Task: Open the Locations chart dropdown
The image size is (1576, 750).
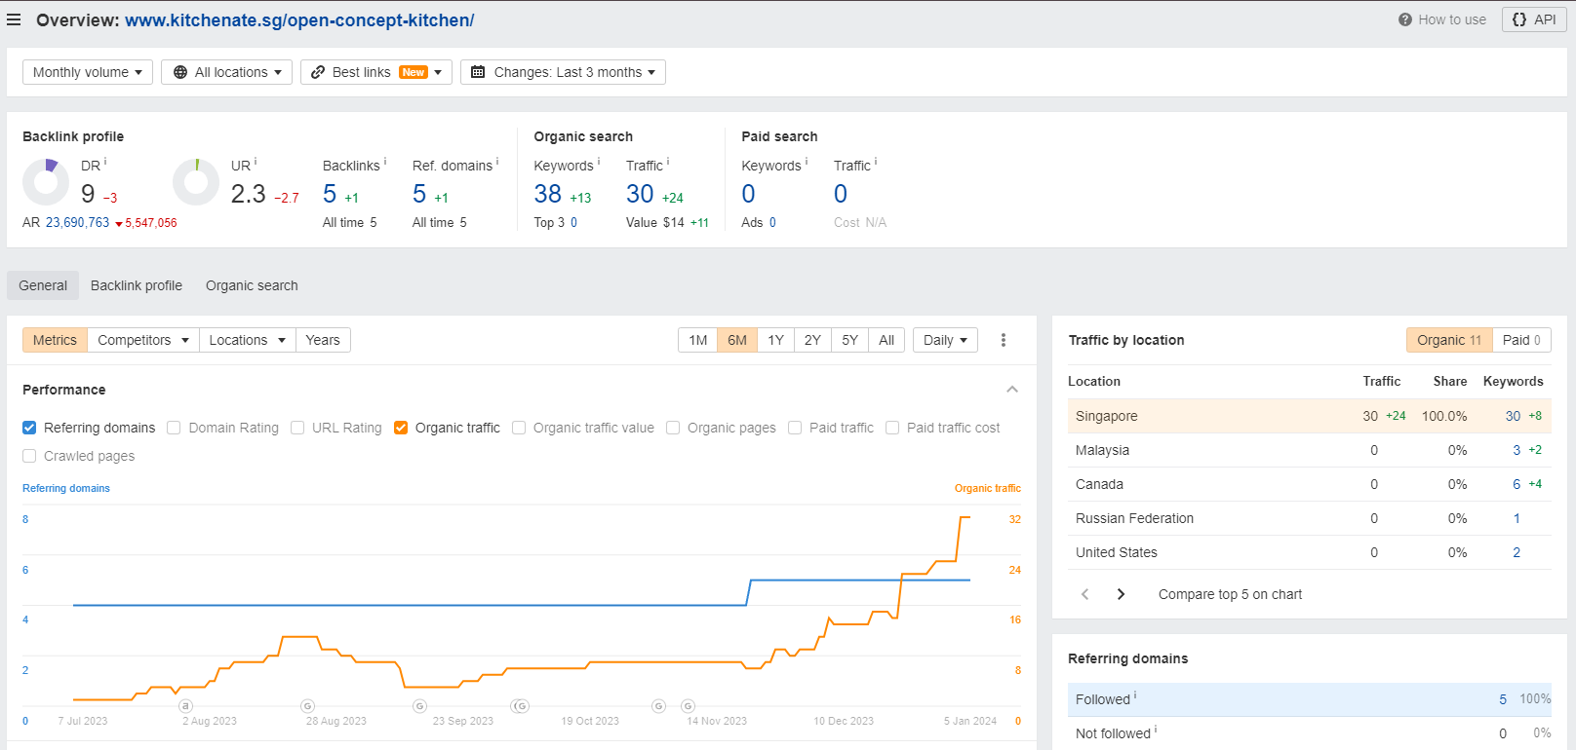Action: coord(247,340)
